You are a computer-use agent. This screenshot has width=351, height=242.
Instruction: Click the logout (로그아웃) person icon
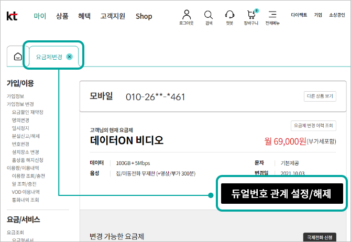[187, 15]
